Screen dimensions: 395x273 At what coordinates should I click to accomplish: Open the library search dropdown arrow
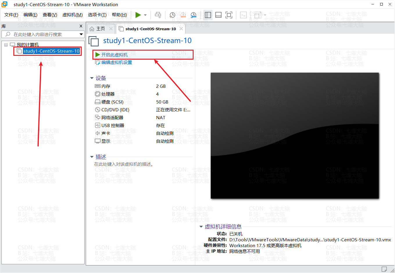[81, 34]
